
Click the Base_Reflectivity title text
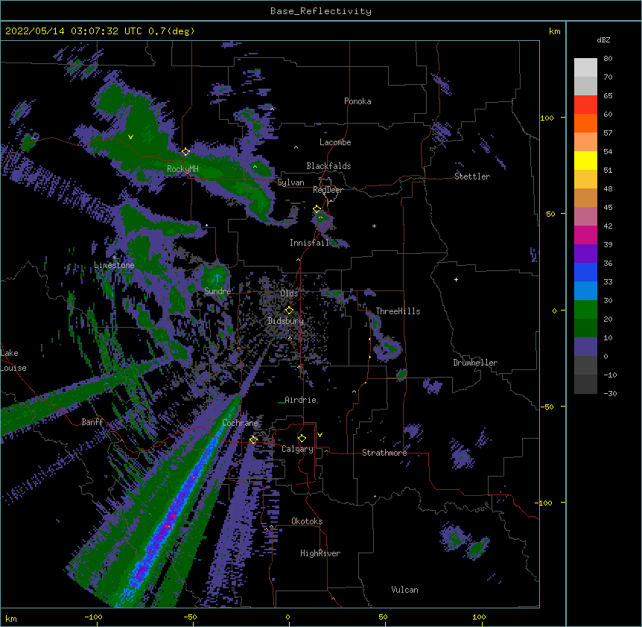pyautogui.click(x=321, y=11)
